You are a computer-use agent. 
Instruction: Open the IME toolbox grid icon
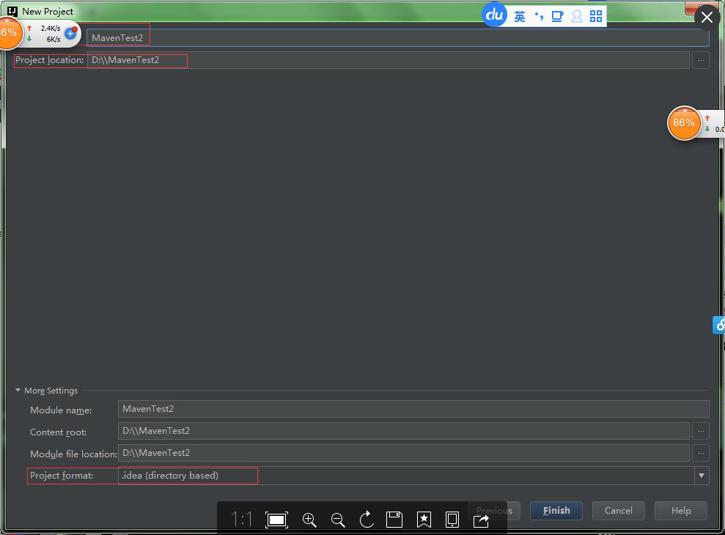[x=596, y=17]
